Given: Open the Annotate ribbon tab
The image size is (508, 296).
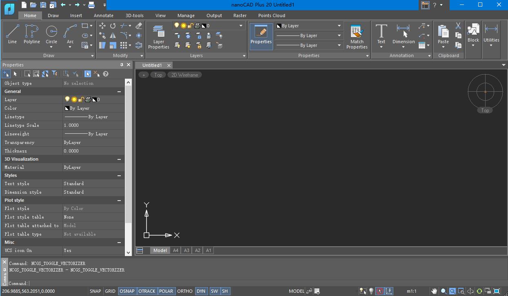Looking at the screenshot, I should 104,15.
